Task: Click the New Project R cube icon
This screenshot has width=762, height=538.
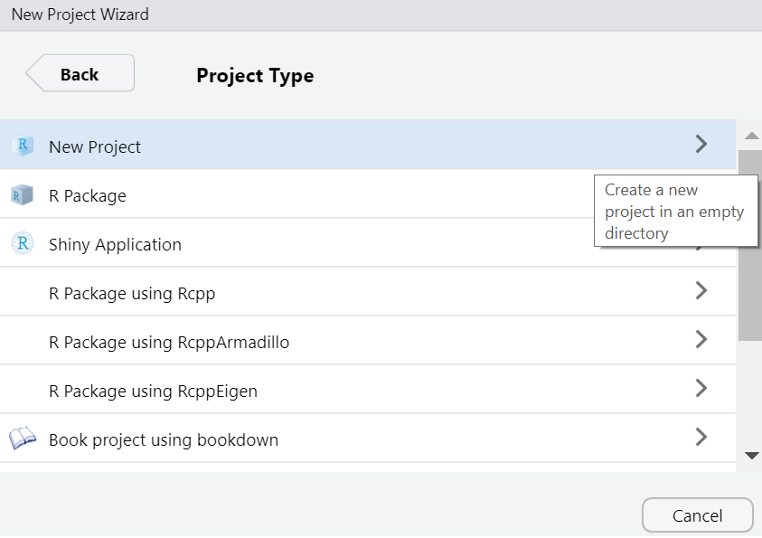Action: click(x=23, y=146)
